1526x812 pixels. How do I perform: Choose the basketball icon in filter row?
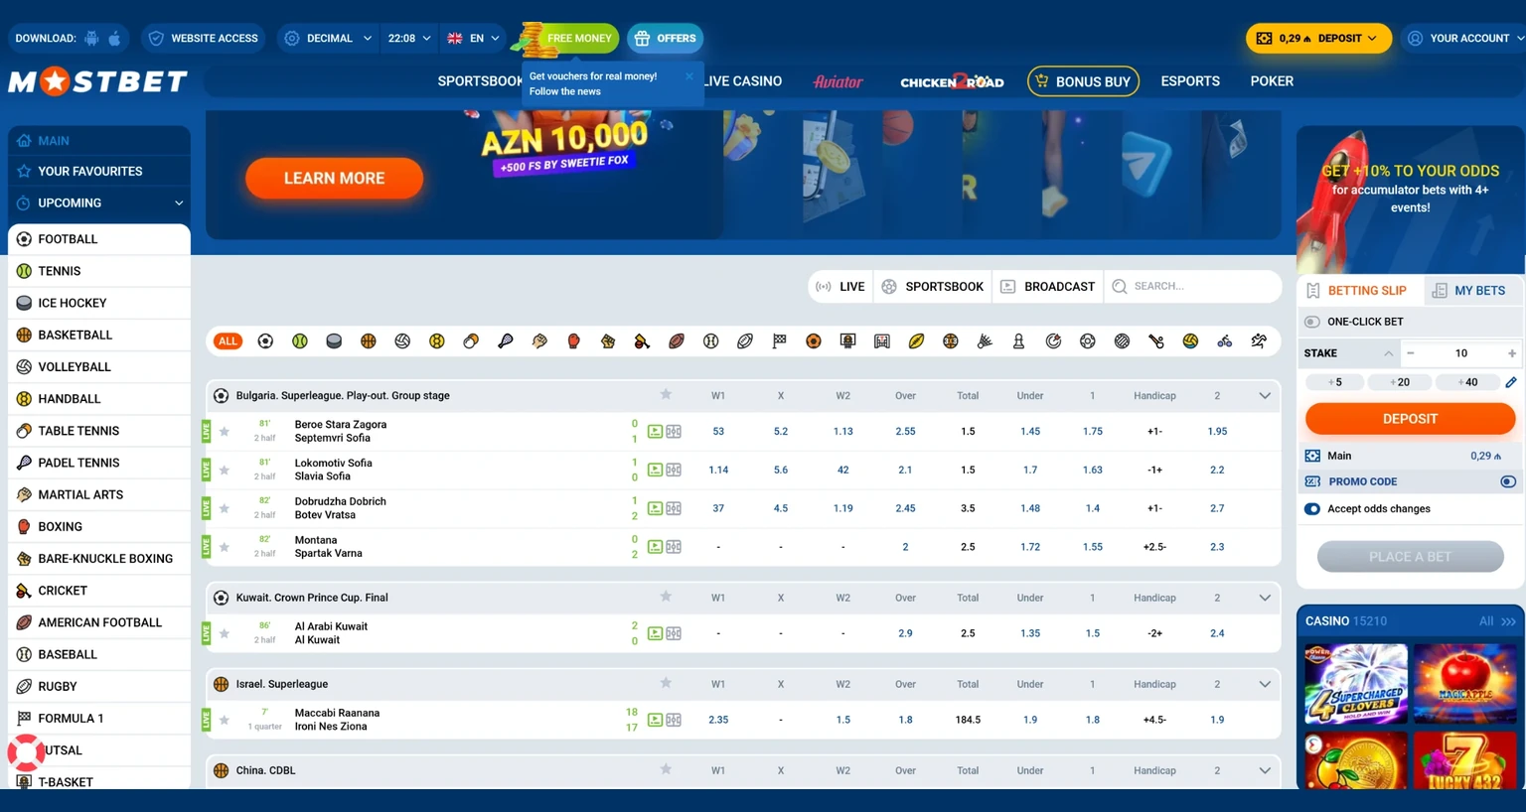click(369, 341)
